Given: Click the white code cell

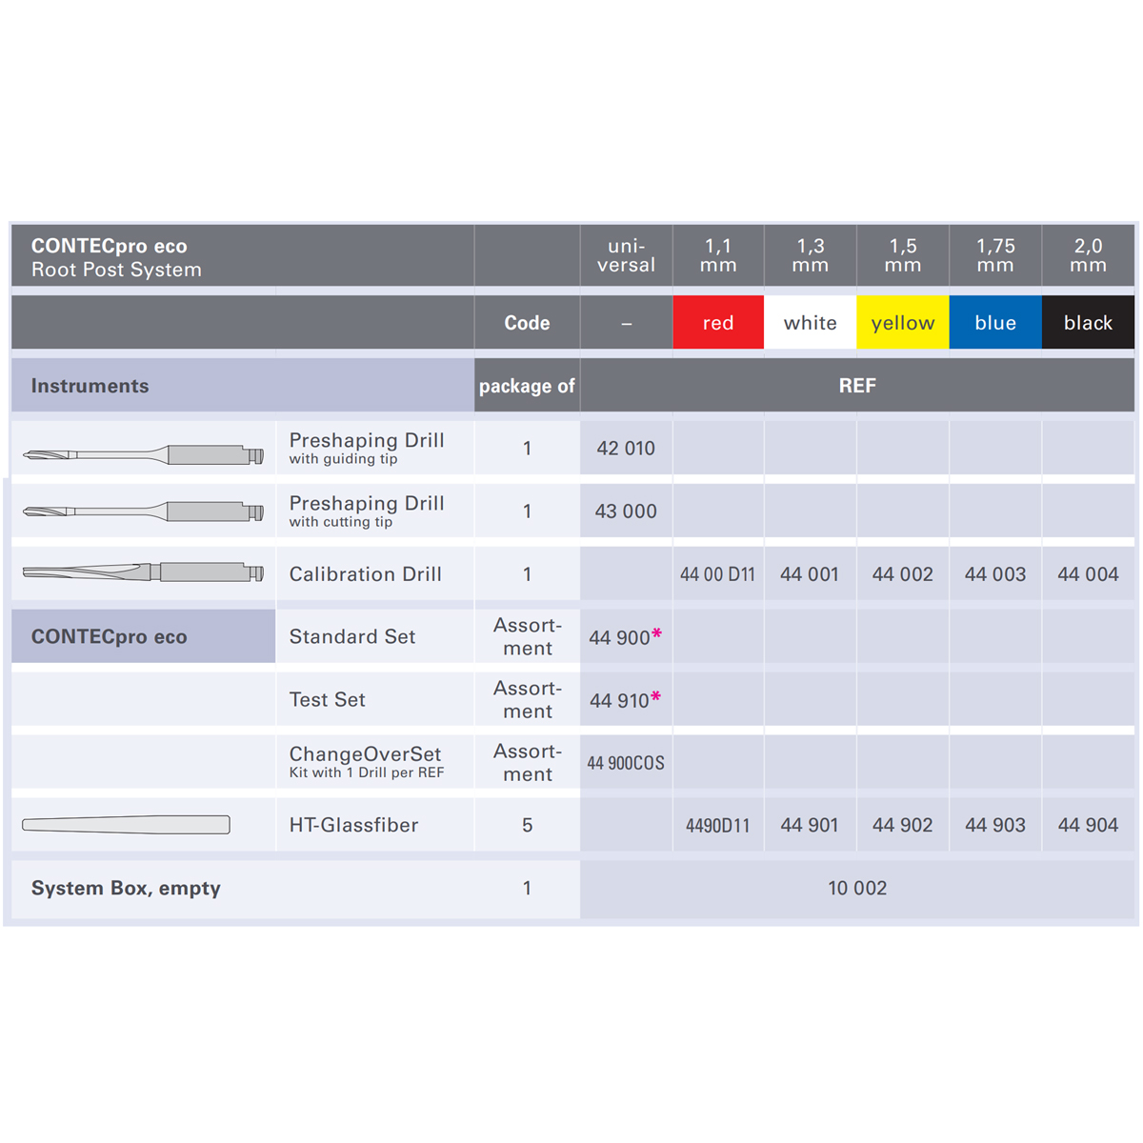Looking at the screenshot, I should 810,323.
